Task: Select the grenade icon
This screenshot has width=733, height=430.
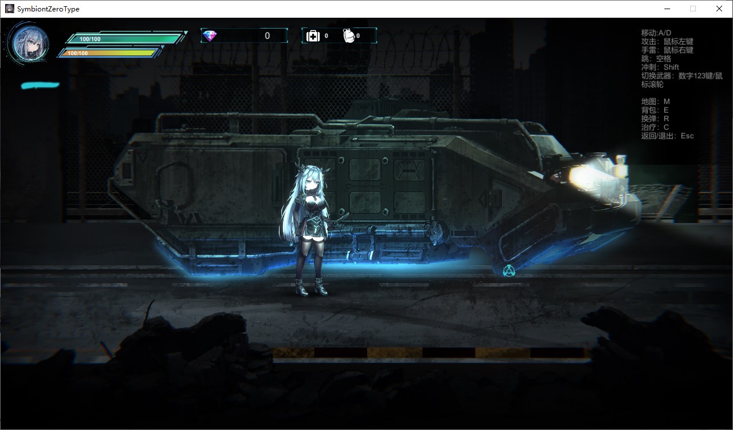Action: coord(349,35)
